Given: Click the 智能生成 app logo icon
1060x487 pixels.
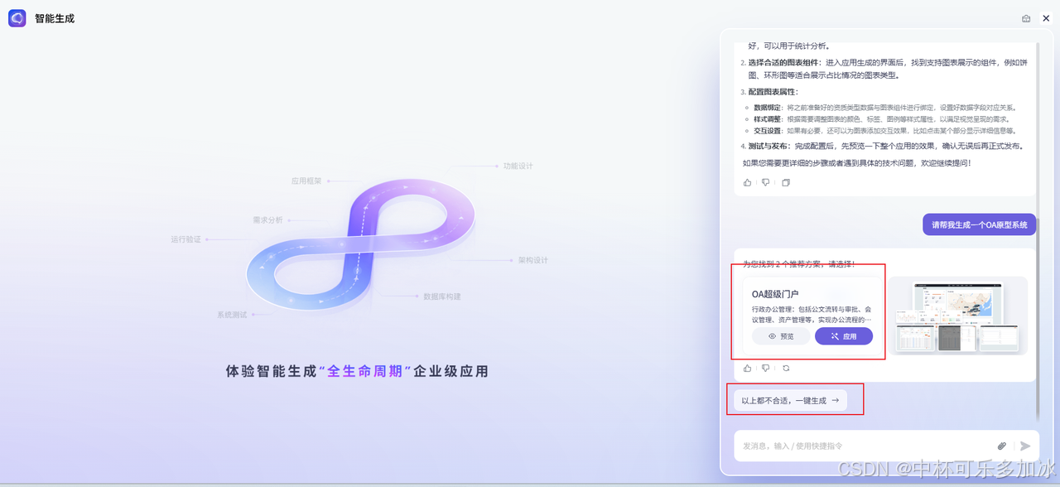Looking at the screenshot, I should [17, 17].
